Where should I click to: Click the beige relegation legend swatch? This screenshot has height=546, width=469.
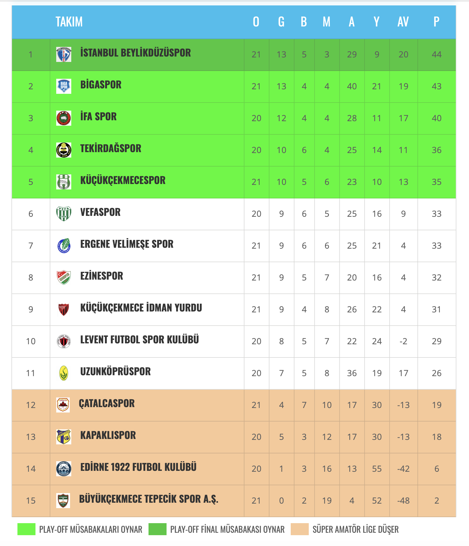point(300,529)
